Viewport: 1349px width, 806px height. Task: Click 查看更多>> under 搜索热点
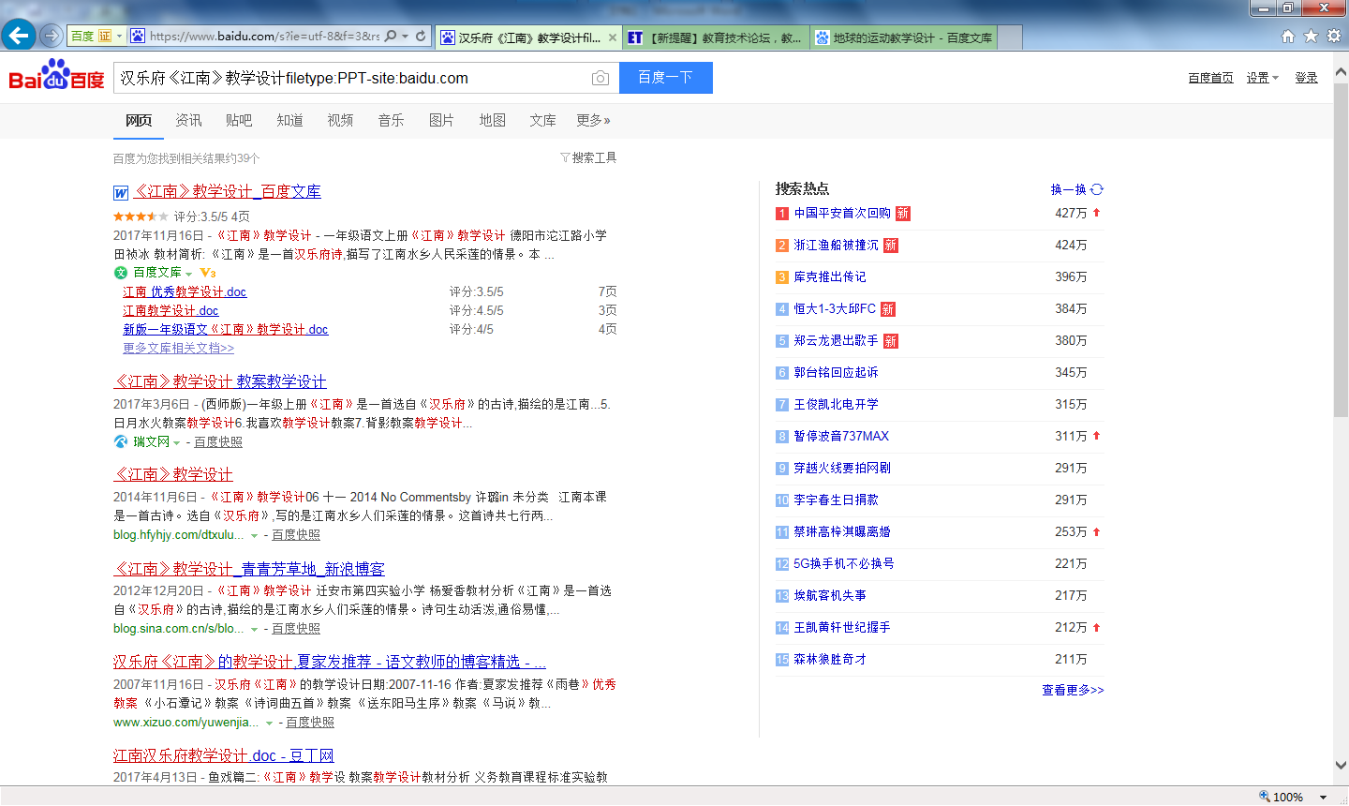point(1073,690)
